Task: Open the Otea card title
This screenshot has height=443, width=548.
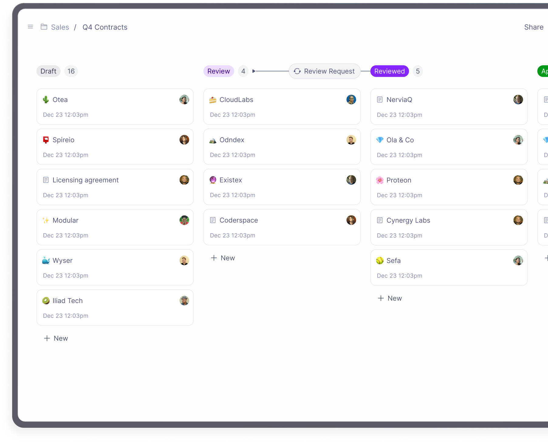Action: [60, 100]
